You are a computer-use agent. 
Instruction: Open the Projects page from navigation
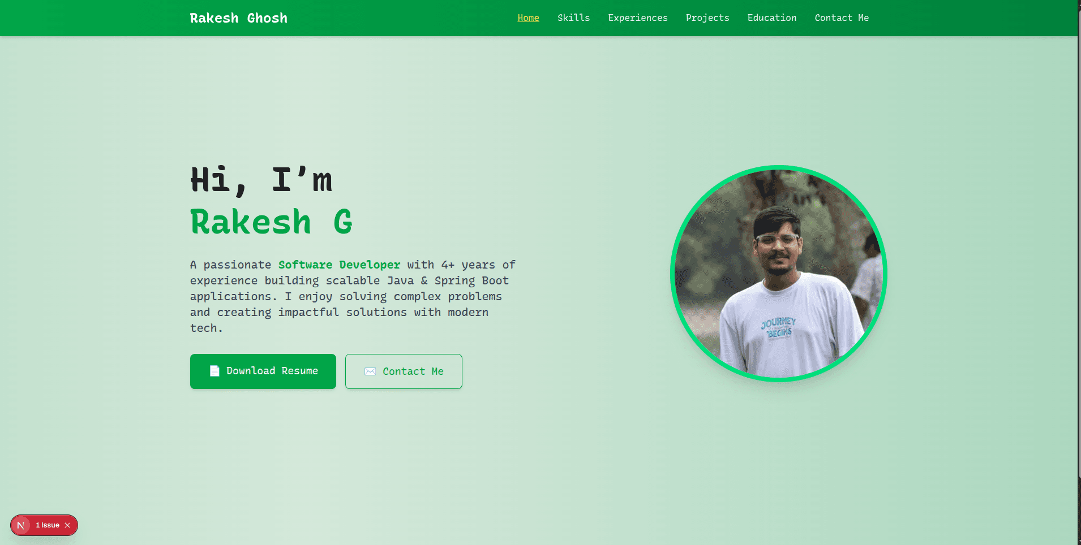click(x=707, y=18)
